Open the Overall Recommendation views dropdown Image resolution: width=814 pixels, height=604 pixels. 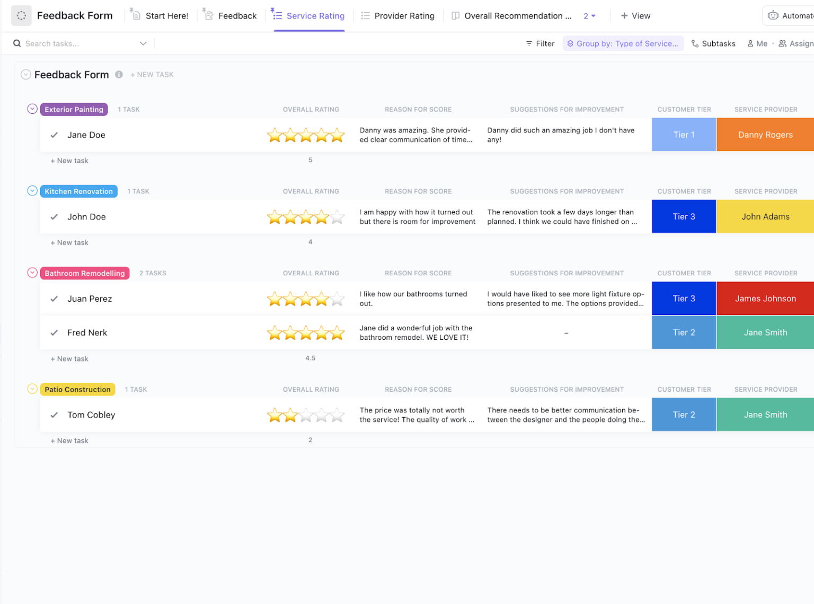pyautogui.click(x=589, y=15)
